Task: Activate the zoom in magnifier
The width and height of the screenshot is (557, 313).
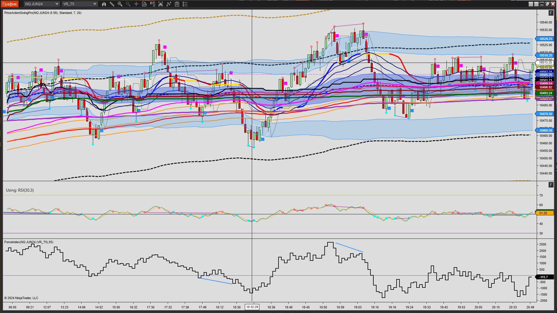Action: [x=120, y=4]
